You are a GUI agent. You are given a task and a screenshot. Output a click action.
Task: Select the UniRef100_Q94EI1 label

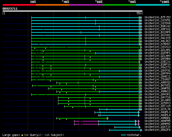click(x=157, y=77)
